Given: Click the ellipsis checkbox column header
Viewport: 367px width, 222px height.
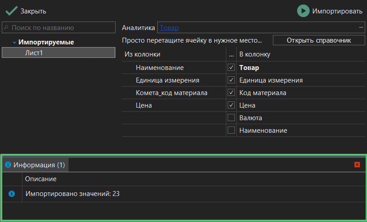Looking at the screenshot, I should tap(231, 54).
